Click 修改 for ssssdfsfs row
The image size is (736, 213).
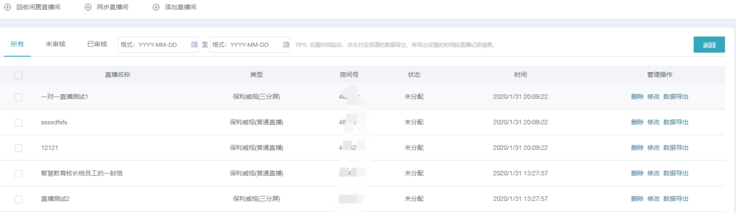point(653,122)
